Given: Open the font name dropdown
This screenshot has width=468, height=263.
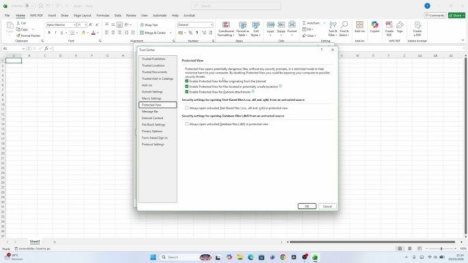Looking at the screenshot, I should click(74, 25).
